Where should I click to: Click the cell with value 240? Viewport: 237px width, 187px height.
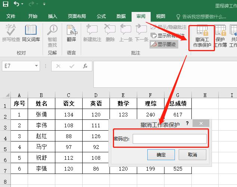[151, 114]
